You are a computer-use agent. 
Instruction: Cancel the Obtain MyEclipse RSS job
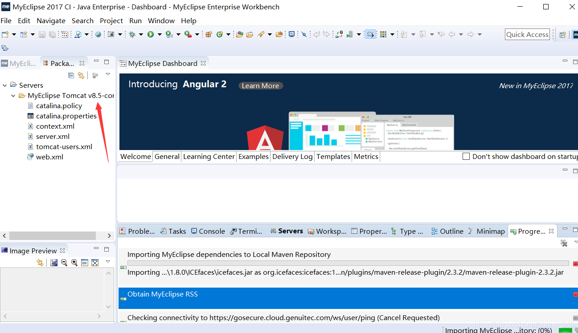pos(575,294)
